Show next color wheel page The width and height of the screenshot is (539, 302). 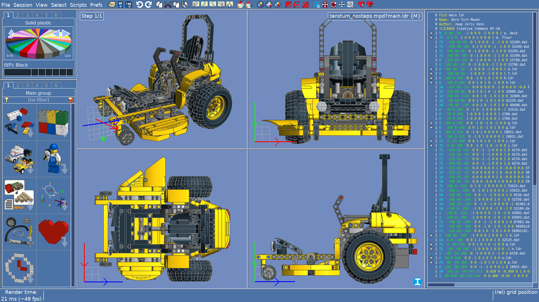point(66,33)
